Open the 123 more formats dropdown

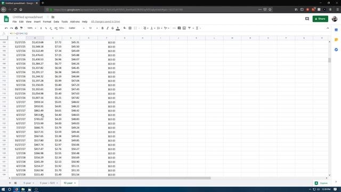click(62, 28)
